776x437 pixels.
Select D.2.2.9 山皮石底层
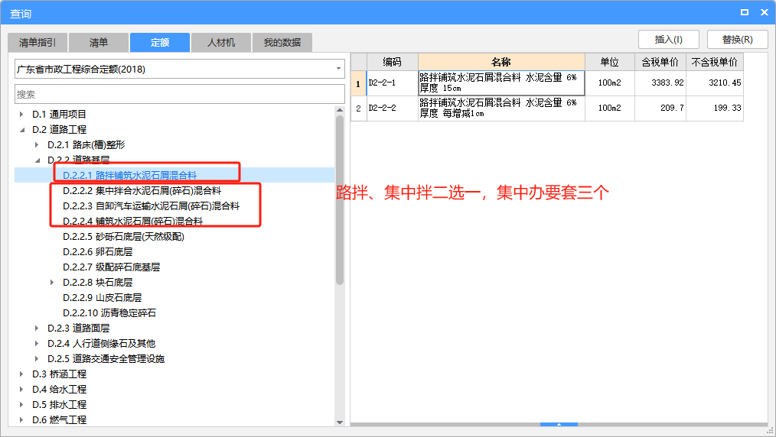pyautogui.click(x=103, y=298)
